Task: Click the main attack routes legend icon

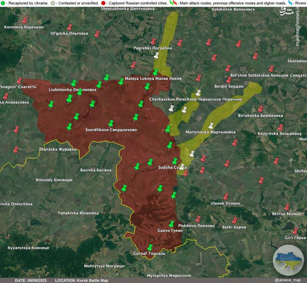Action: 173,3
